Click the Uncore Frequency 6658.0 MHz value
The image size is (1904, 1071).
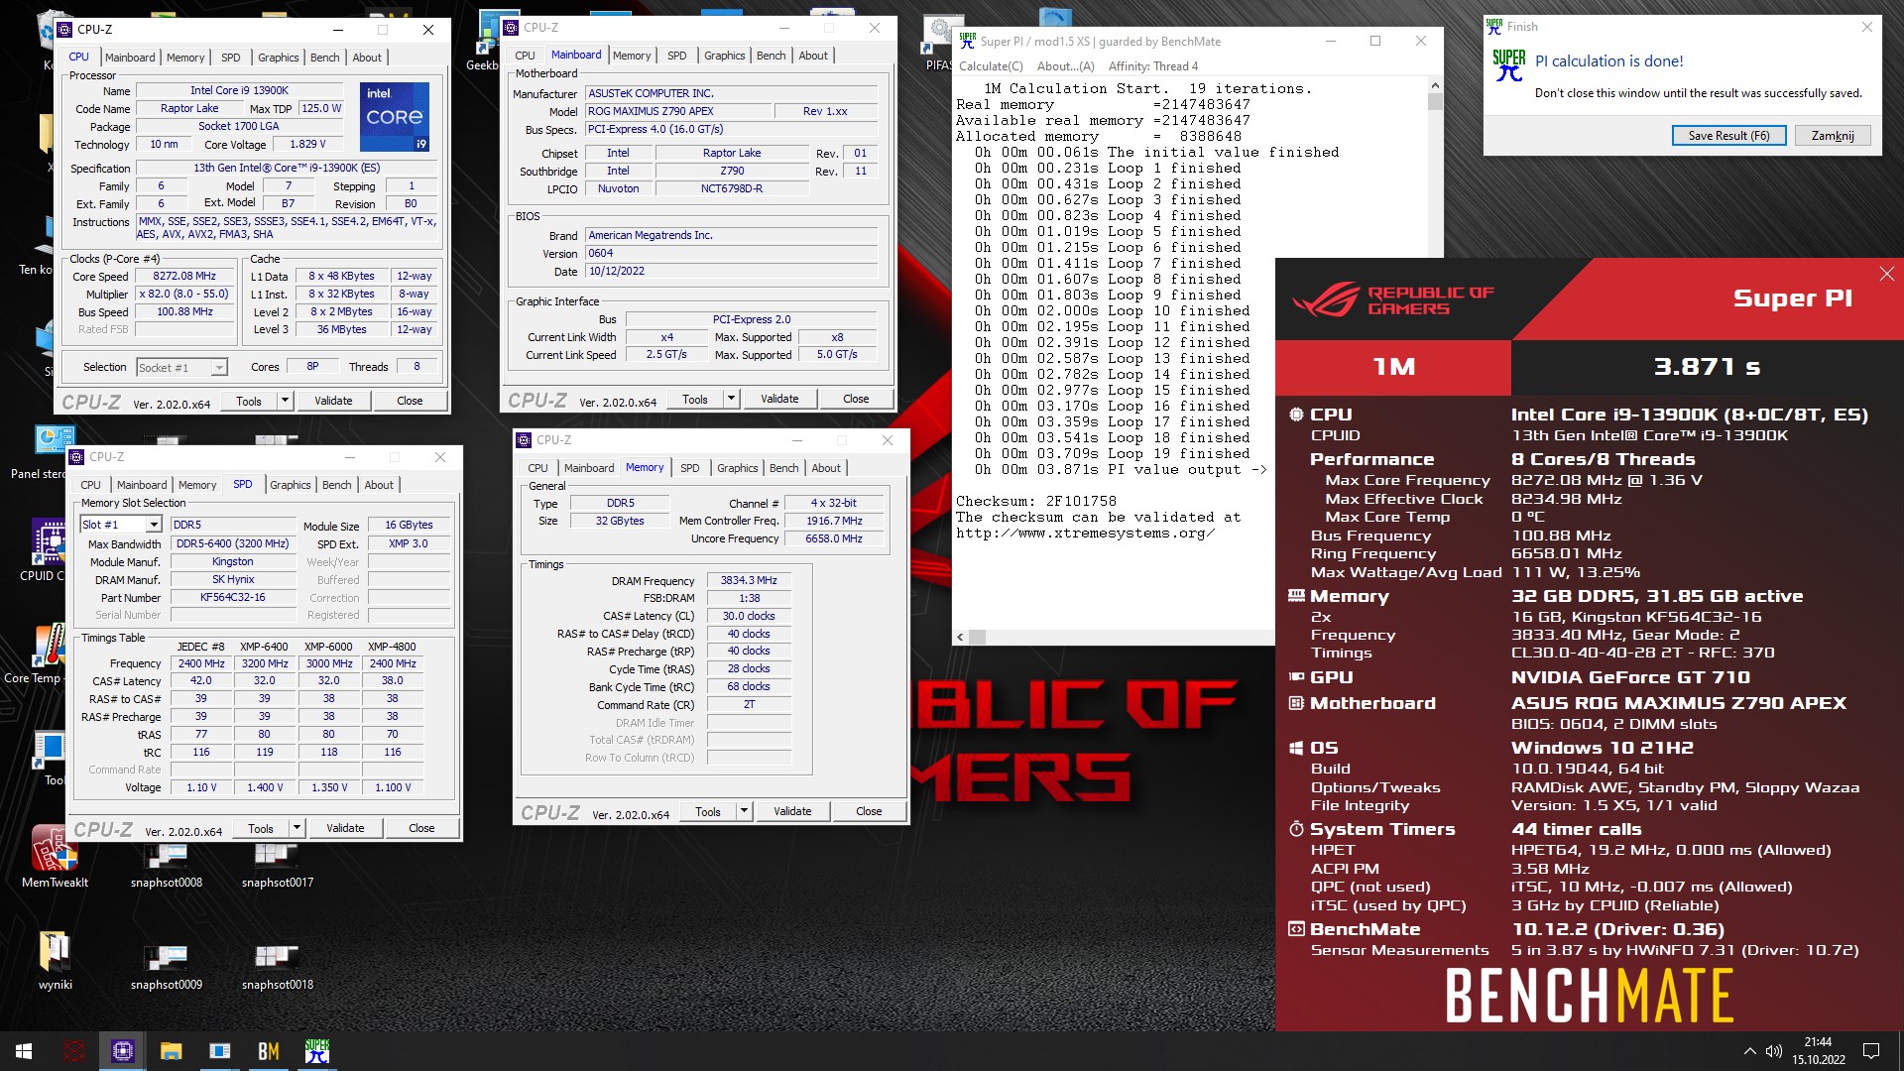click(x=833, y=538)
